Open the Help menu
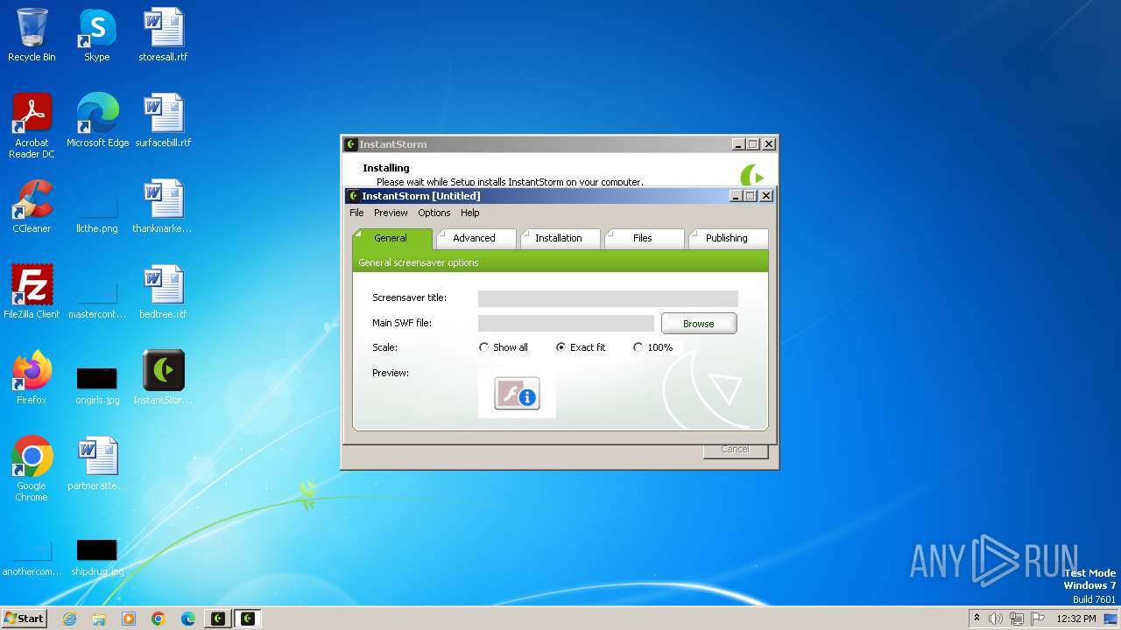Viewport: 1121px width, 630px height. click(470, 213)
